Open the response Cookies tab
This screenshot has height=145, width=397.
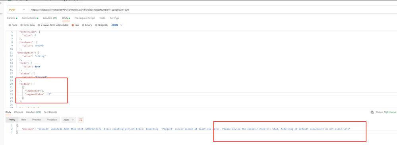click(x=19, y=112)
